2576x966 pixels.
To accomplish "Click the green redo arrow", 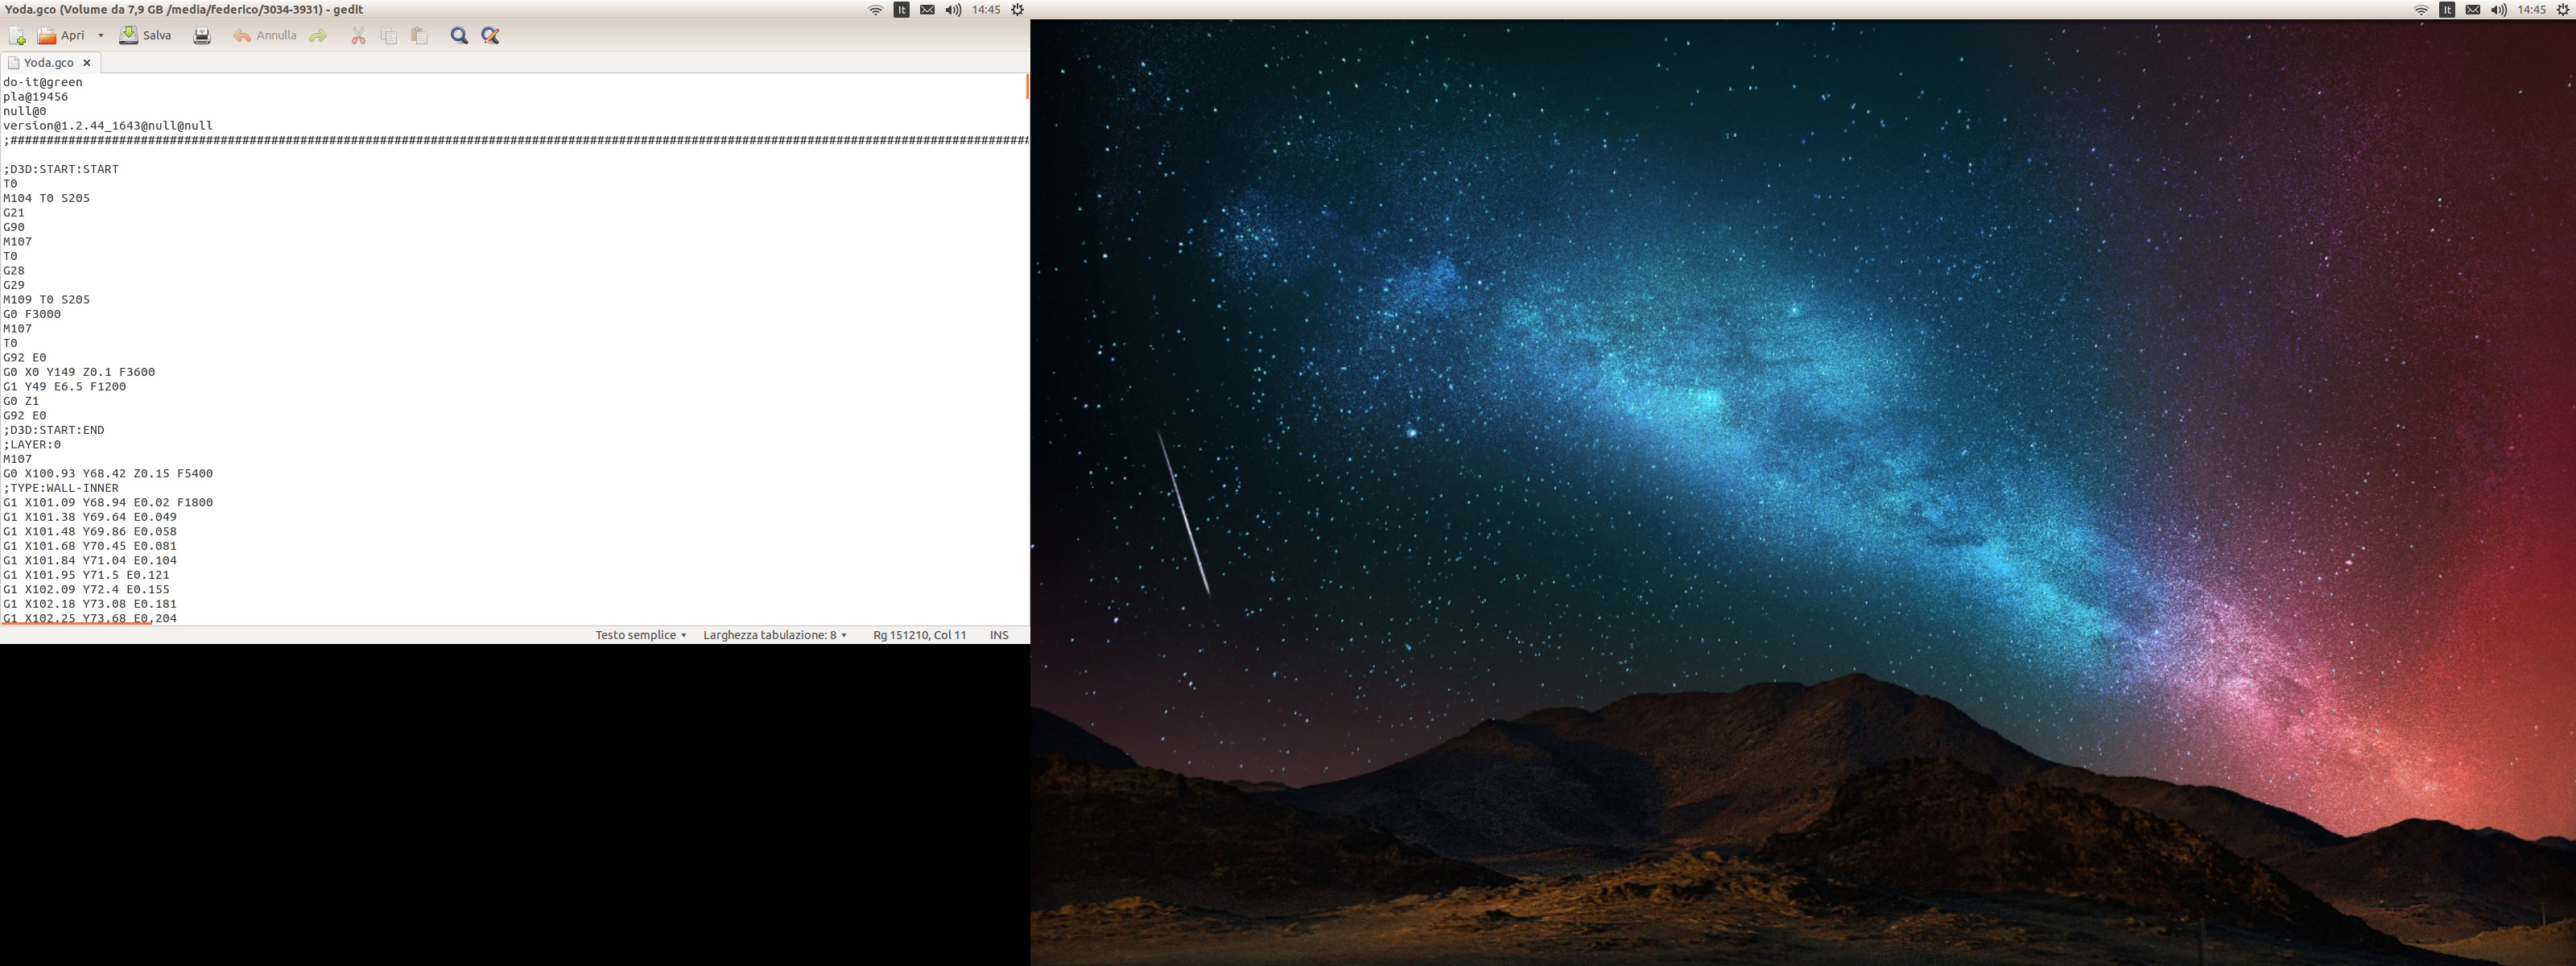I will coord(318,36).
